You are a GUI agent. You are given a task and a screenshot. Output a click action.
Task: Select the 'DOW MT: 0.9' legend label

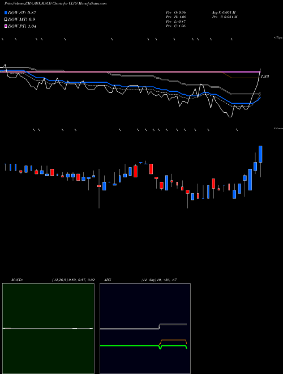[x=22, y=20]
